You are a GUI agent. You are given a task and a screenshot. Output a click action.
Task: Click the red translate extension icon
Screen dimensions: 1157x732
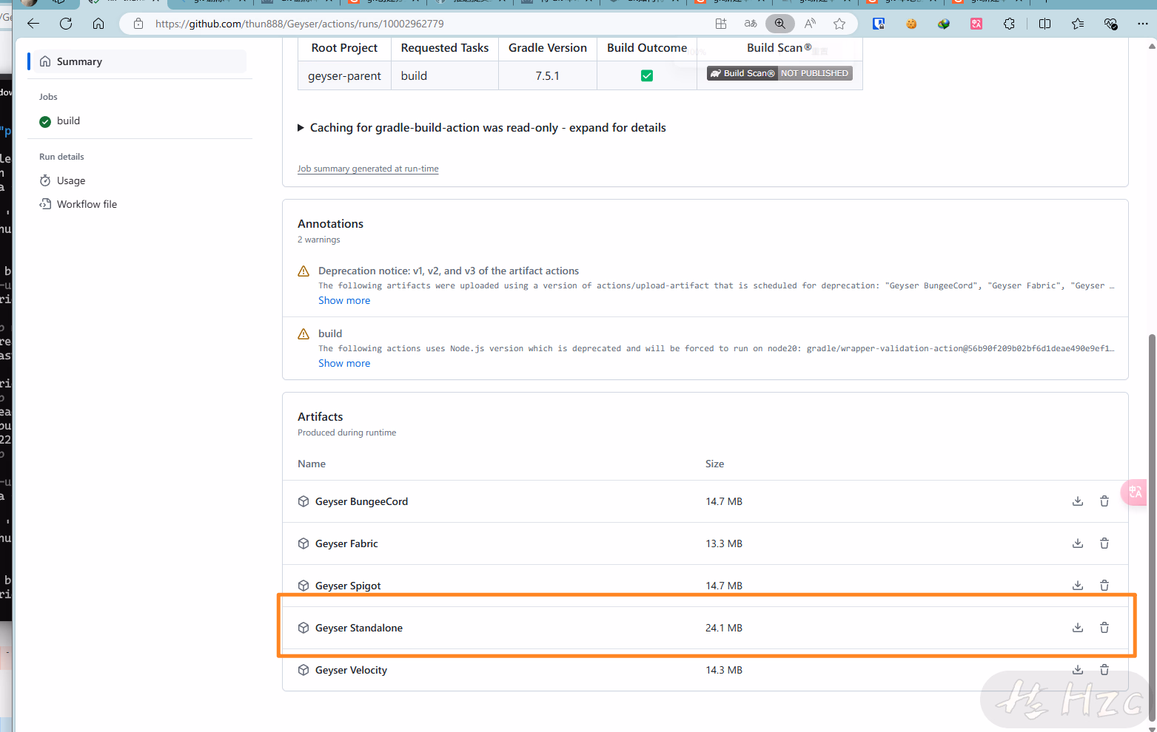pyautogui.click(x=976, y=24)
